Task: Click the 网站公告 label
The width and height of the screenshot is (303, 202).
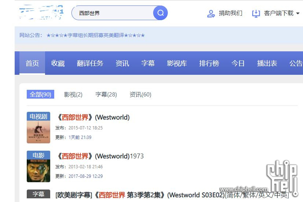Action: tap(31, 35)
